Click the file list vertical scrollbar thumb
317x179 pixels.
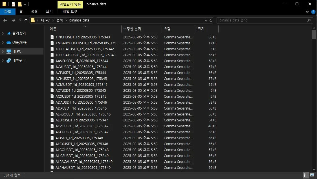[x=314, y=34]
